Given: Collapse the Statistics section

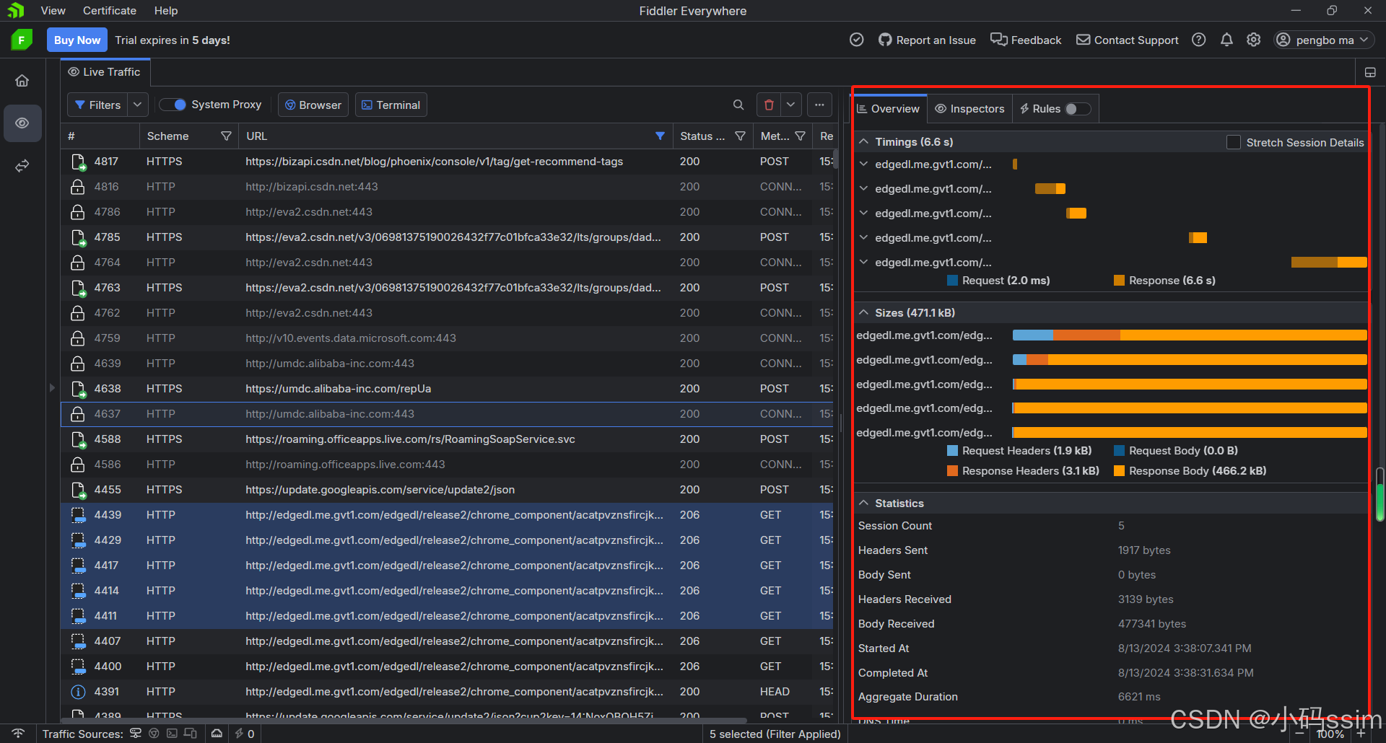Looking at the screenshot, I should [863, 504].
